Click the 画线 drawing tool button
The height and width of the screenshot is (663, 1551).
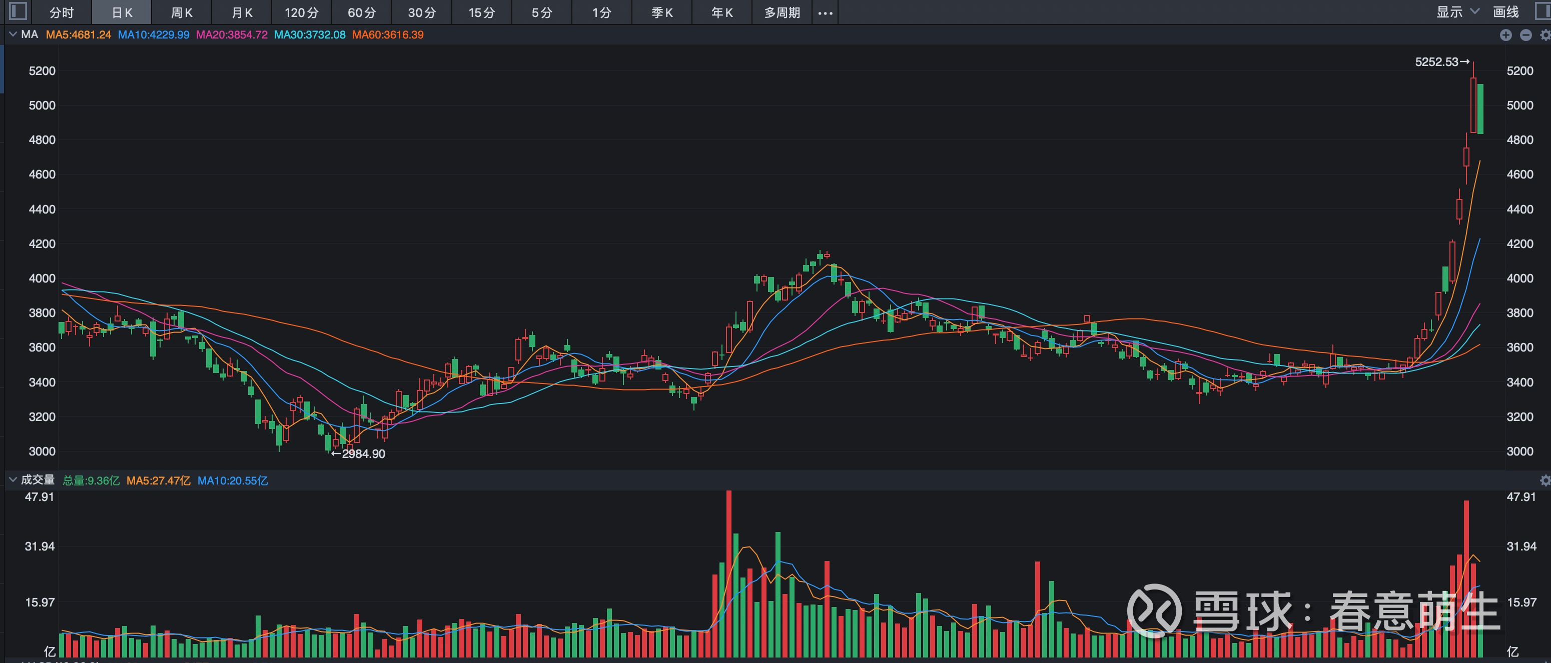click(x=1507, y=11)
